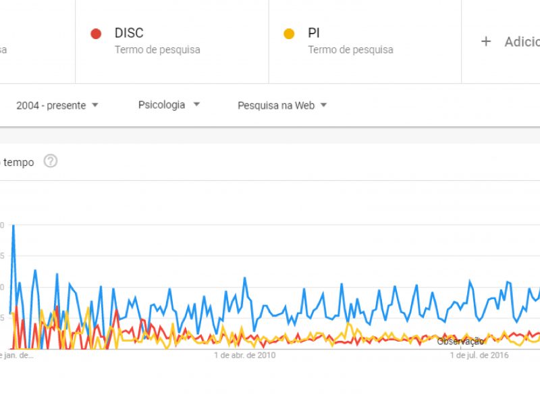Click the arrow beside Pesquisa na Web
The image size is (540, 405).
click(323, 105)
